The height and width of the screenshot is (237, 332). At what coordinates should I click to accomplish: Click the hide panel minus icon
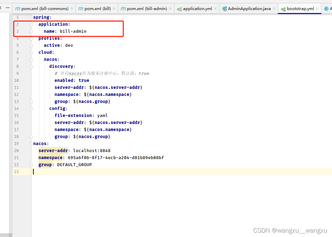8,8
